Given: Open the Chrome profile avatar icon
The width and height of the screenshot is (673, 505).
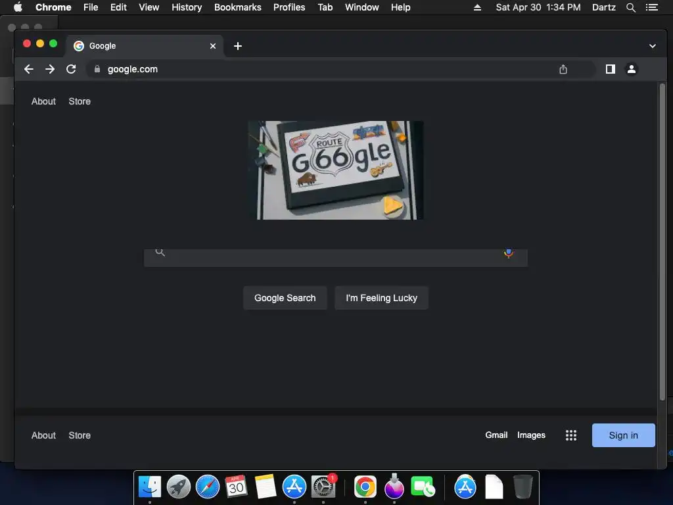Looking at the screenshot, I should coord(632,69).
